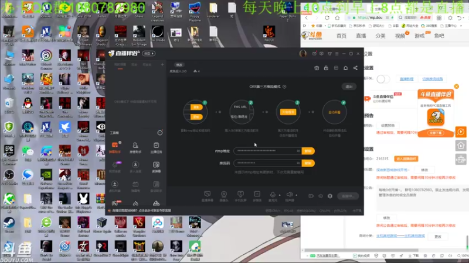The height and width of the screenshot is (263, 469).
Task: Click the masked stream key field
Action: coord(267,163)
